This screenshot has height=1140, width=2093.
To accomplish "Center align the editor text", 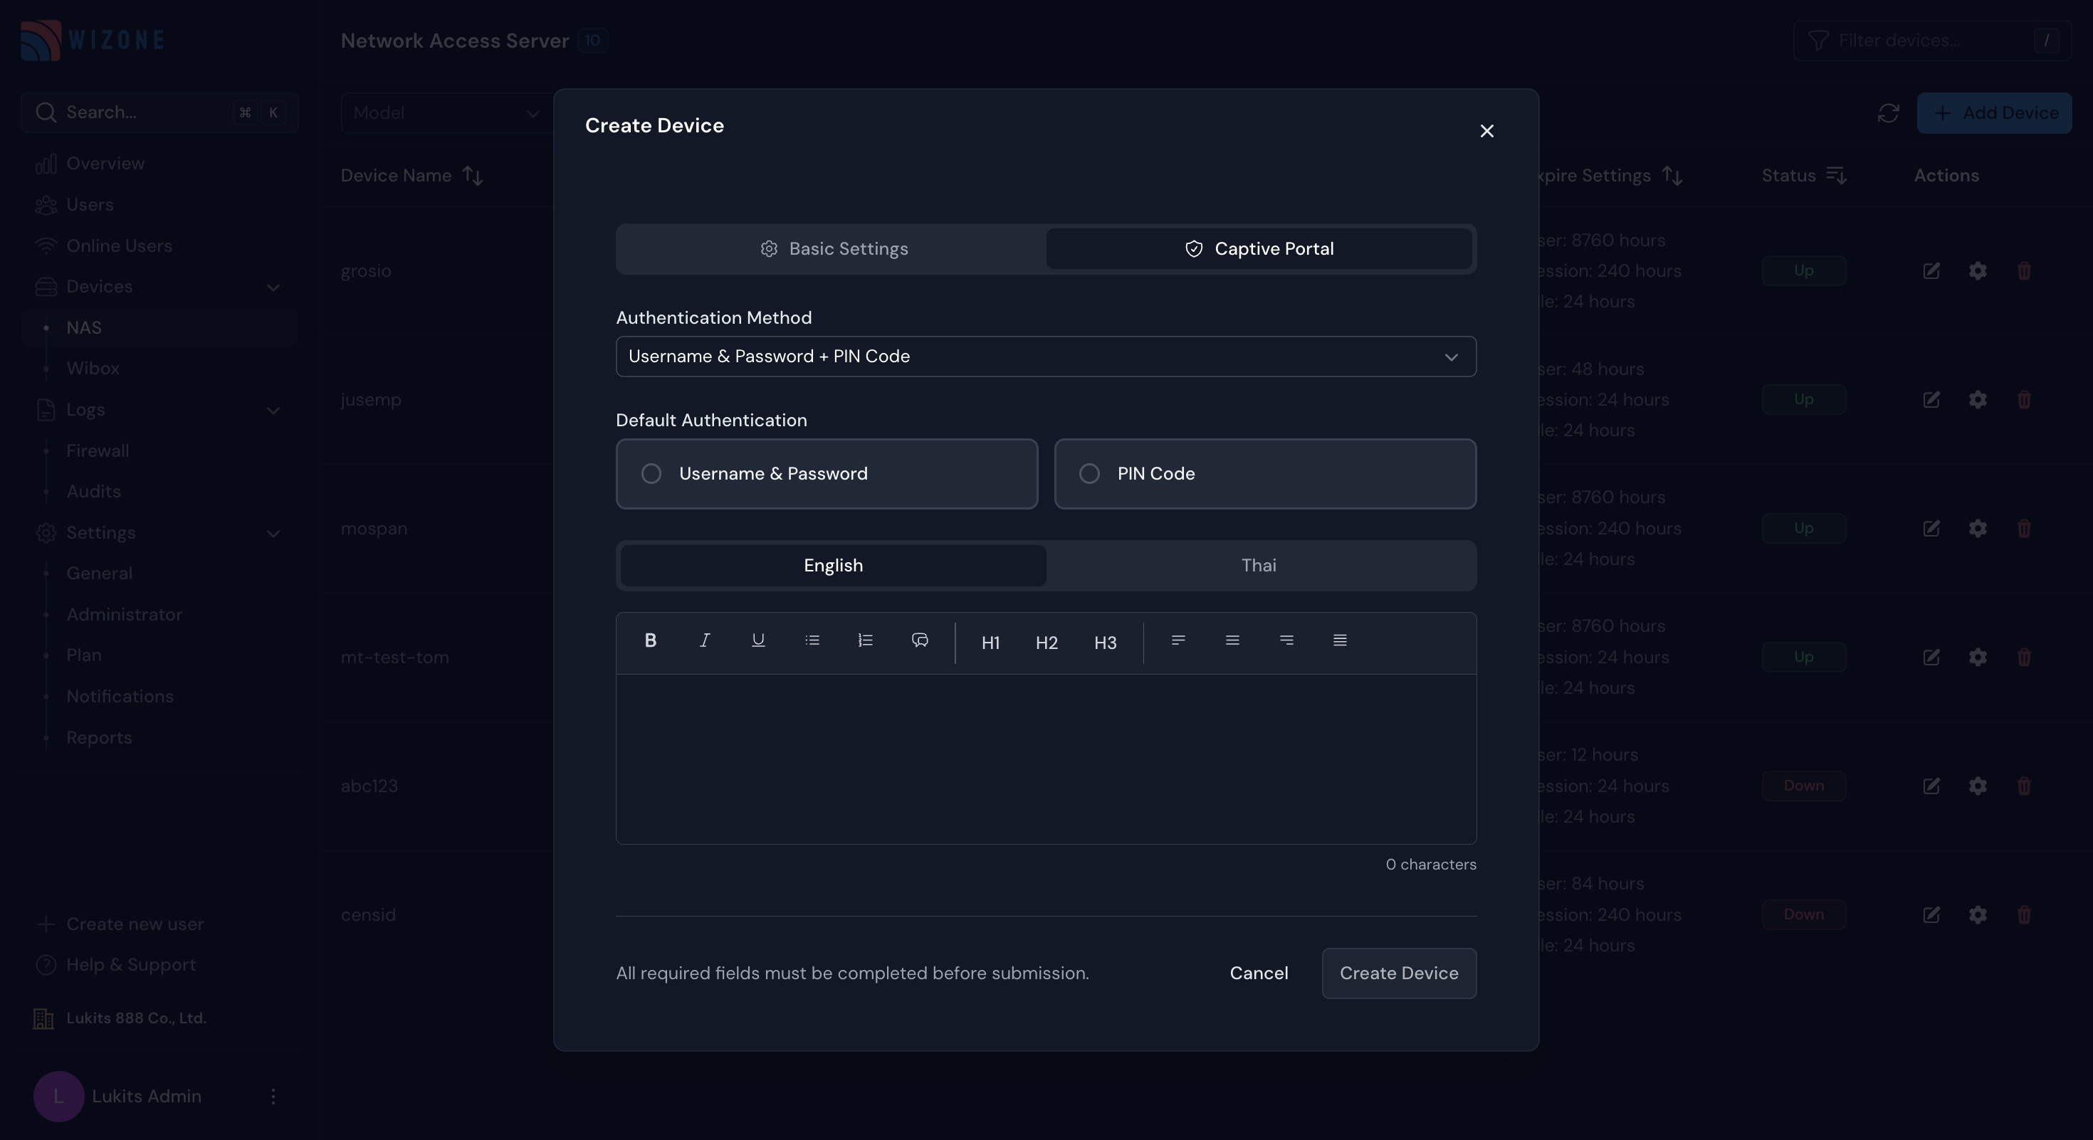I will [1232, 640].
